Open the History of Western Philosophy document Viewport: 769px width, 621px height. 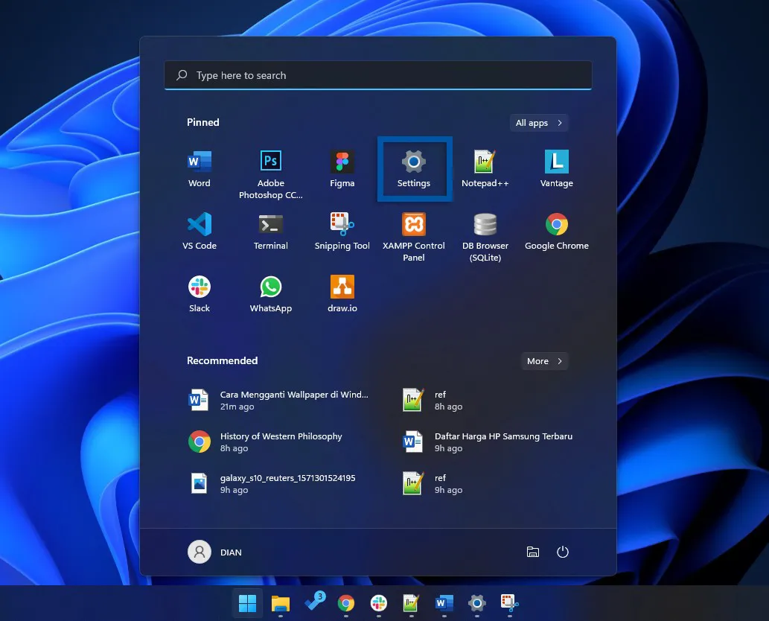click(x=281, y=436)
